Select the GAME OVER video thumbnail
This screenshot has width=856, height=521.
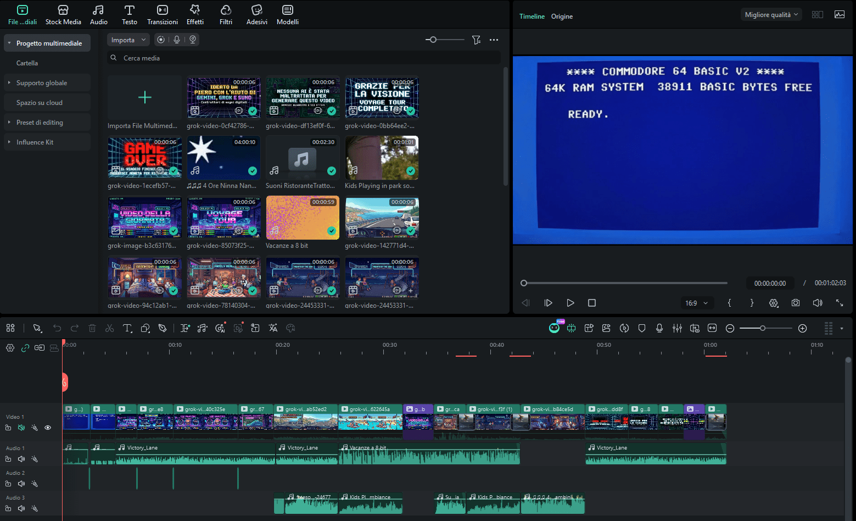tap(144, 157)
